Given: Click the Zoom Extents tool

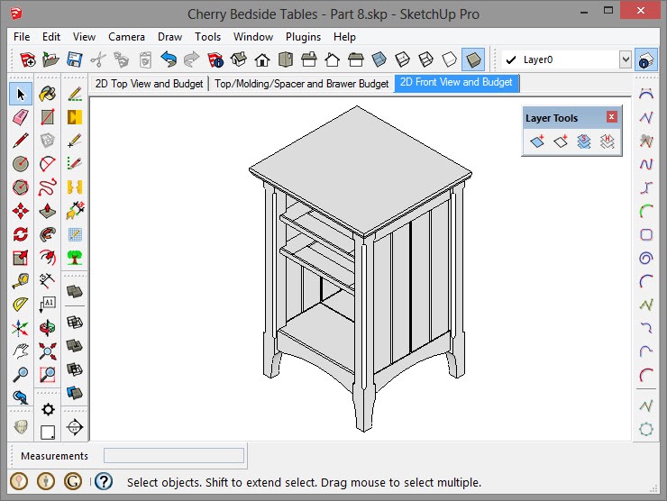Looking at the screenshot, I should [x=48, y=351].
